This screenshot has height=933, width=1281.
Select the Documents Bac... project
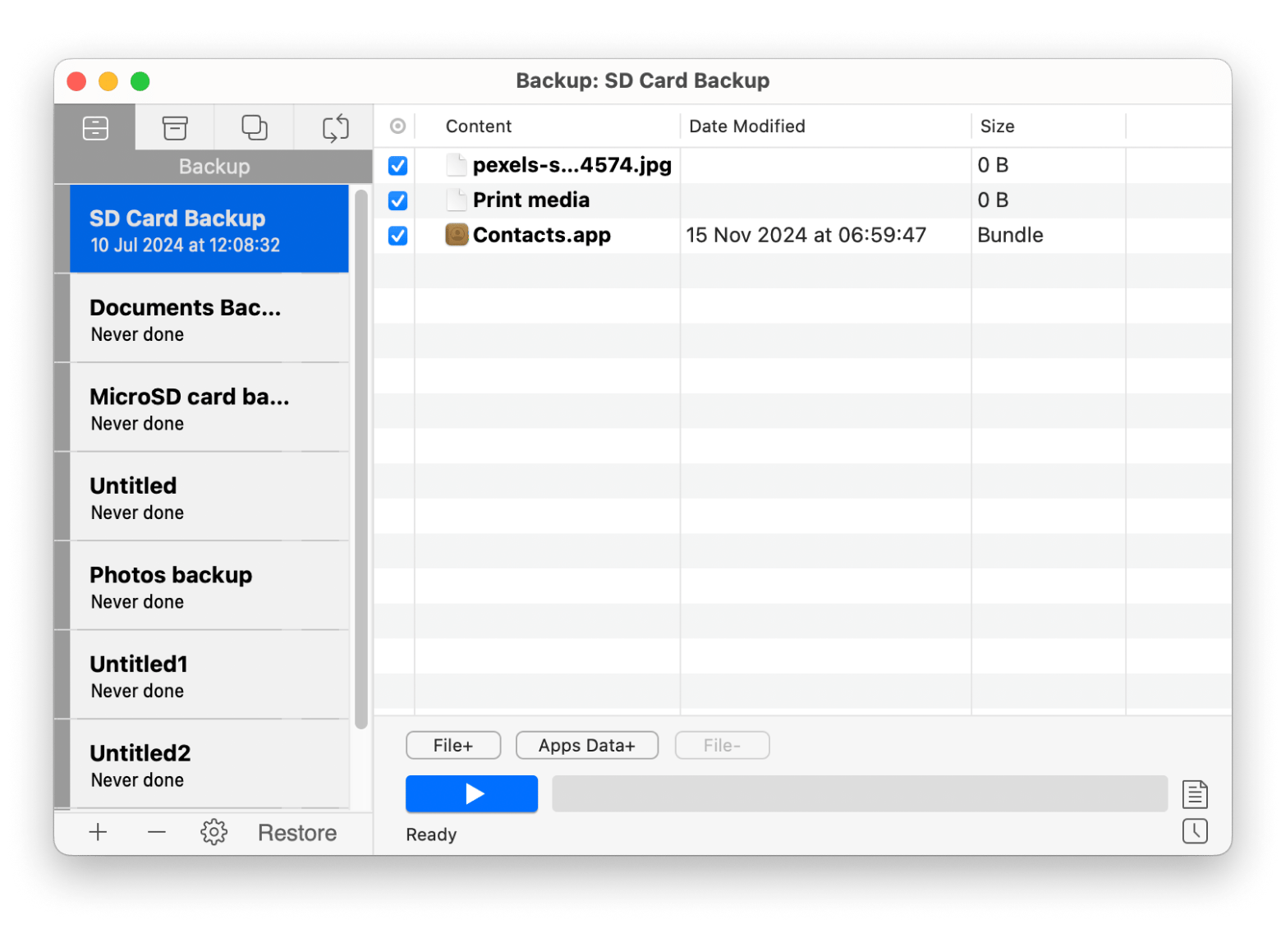point(209,319)
